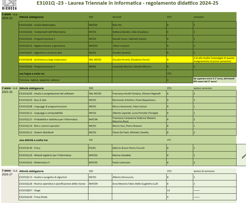Select docenti Francesco Caravenna Federica Masiero cell
246x203 pixels.
139,120
